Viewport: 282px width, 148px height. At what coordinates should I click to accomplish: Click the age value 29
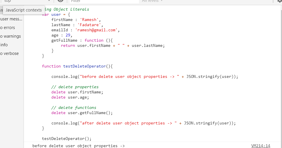(x=68, y=35)
